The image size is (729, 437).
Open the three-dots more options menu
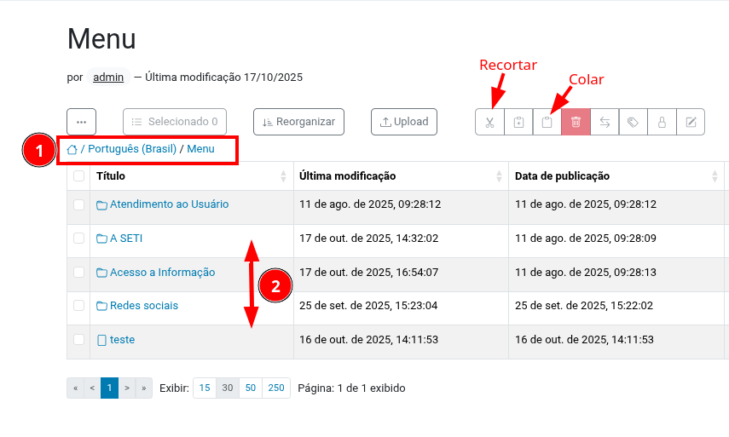(81, 122)
